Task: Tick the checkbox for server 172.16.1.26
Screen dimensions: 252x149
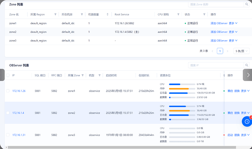Action: pyautogui.click(x=8, y=91)
